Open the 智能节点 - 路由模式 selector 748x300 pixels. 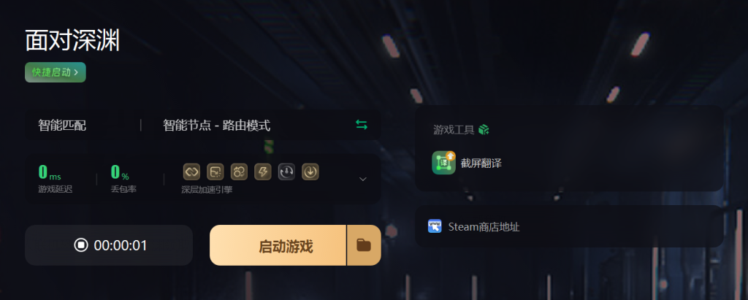[x=216, y=126]
